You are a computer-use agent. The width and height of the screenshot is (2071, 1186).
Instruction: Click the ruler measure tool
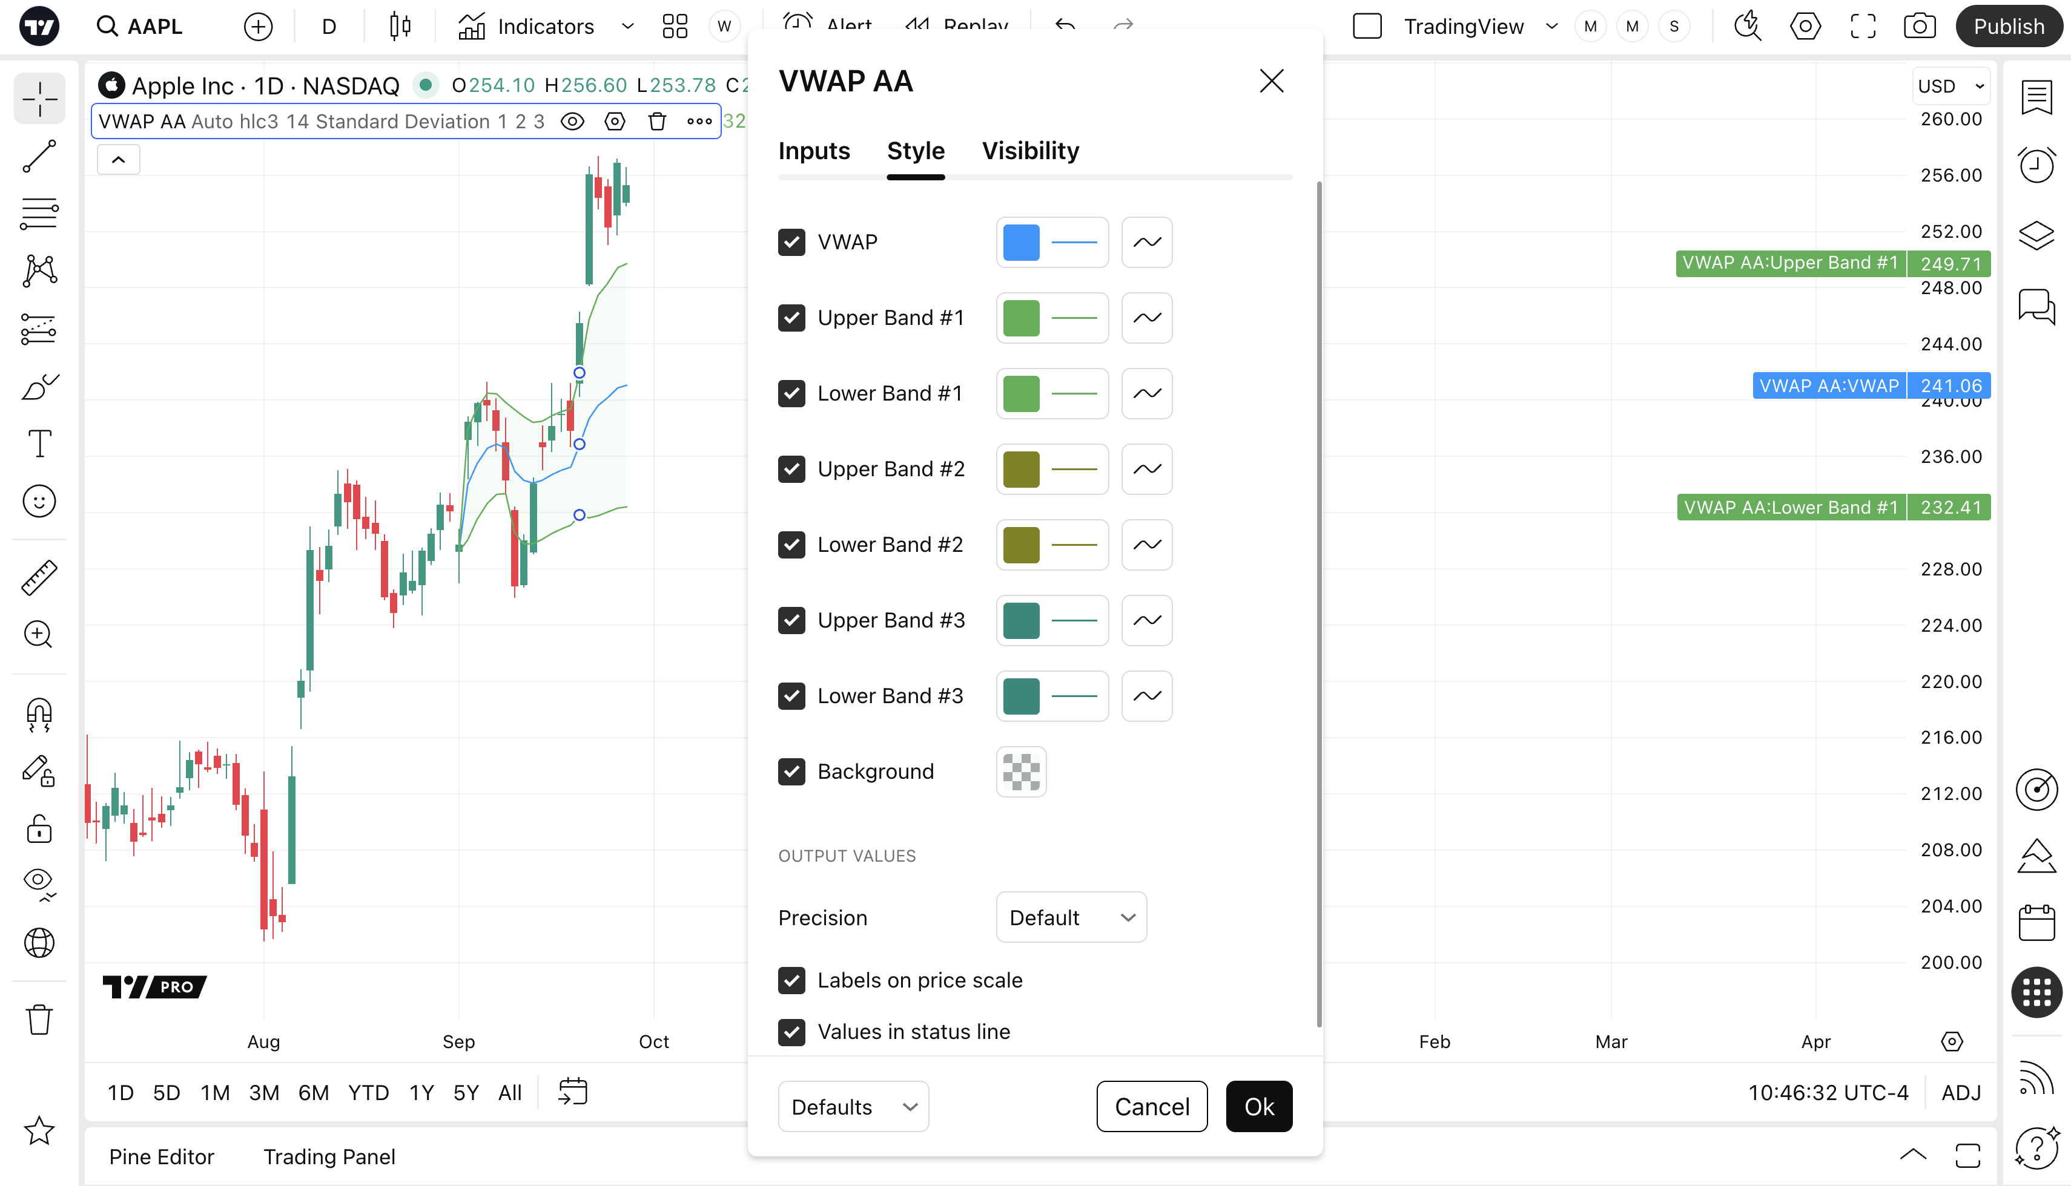click(39, 577)
